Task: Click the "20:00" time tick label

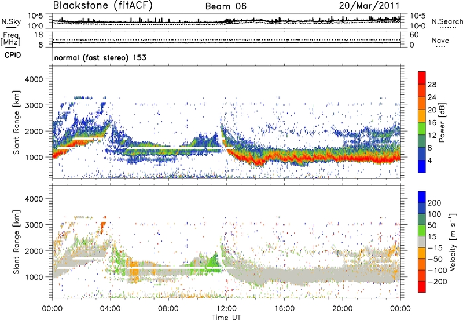Action: (343, 309)
